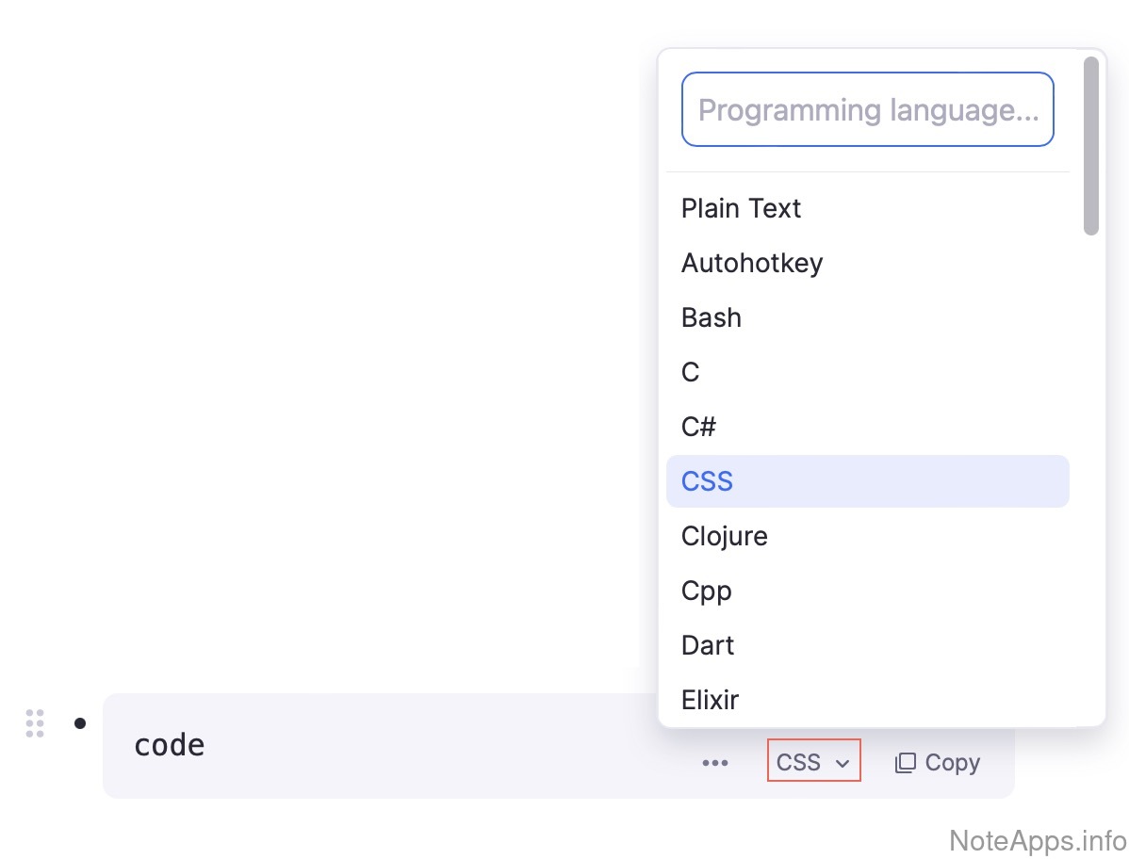The image size is (1129, 859).
Task: Select Clojure from the dropdown list
Action: (724, 536)
